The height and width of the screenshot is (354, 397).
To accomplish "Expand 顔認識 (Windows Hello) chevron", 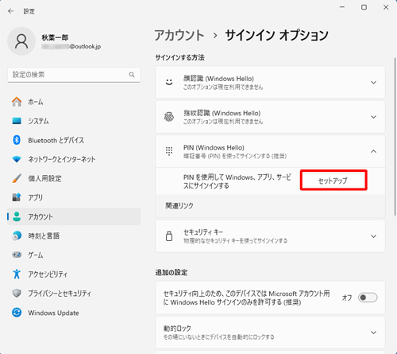I will tap(373, 83).
